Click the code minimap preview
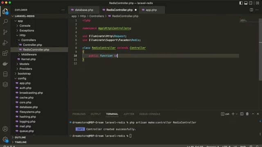 (249, 21)
